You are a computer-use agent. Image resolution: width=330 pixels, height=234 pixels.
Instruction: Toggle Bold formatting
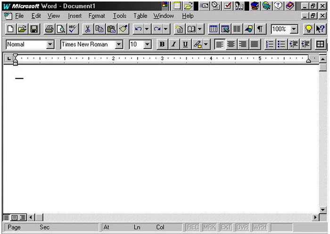(x=162, y=44)
